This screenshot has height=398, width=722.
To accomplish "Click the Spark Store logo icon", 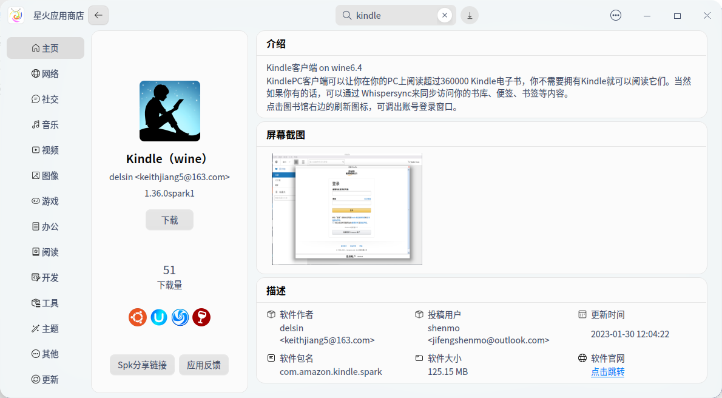I will click(16, 15).
